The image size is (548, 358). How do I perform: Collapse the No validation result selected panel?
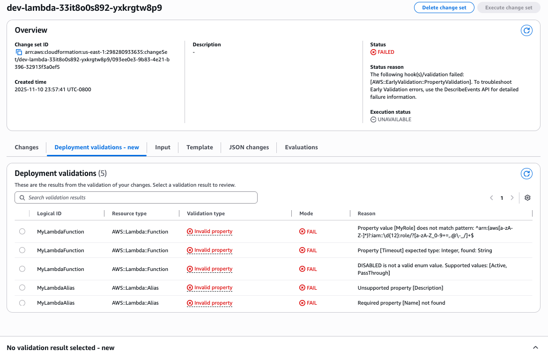[535, 347]
